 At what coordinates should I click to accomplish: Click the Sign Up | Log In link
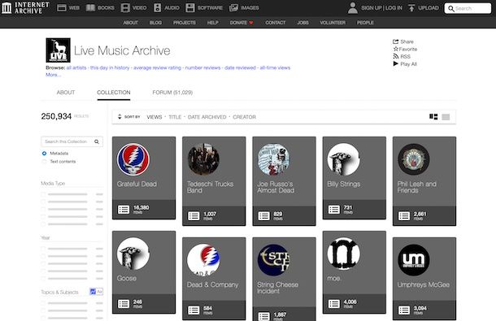(x=382, y=8)
